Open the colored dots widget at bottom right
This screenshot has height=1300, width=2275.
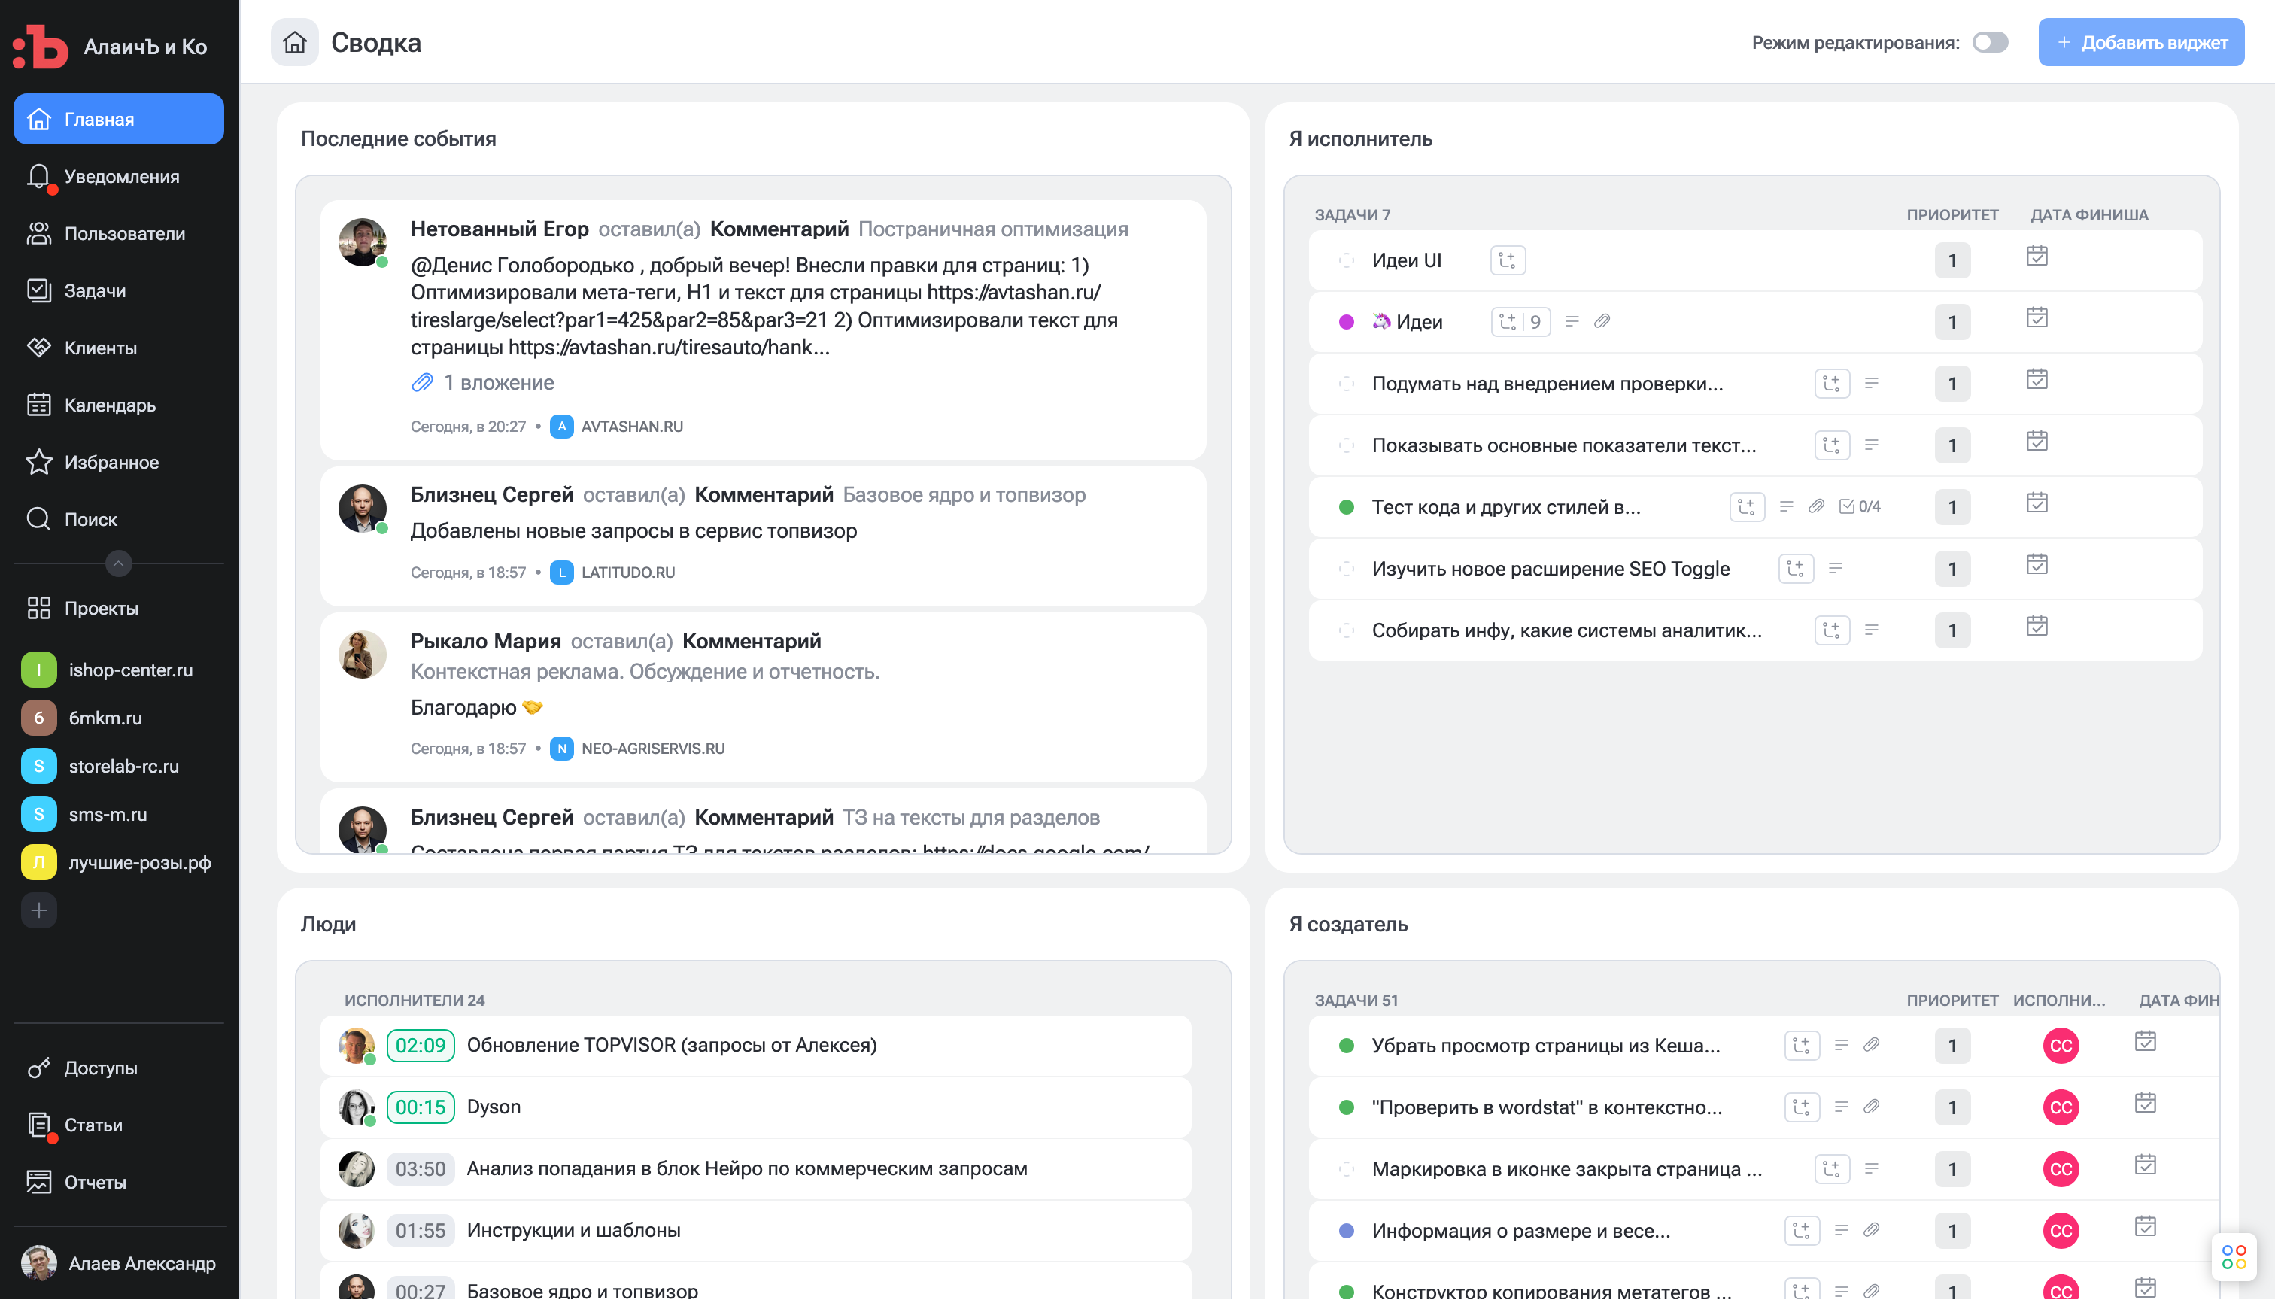pyautogui.click(x=2234, y=1256)
